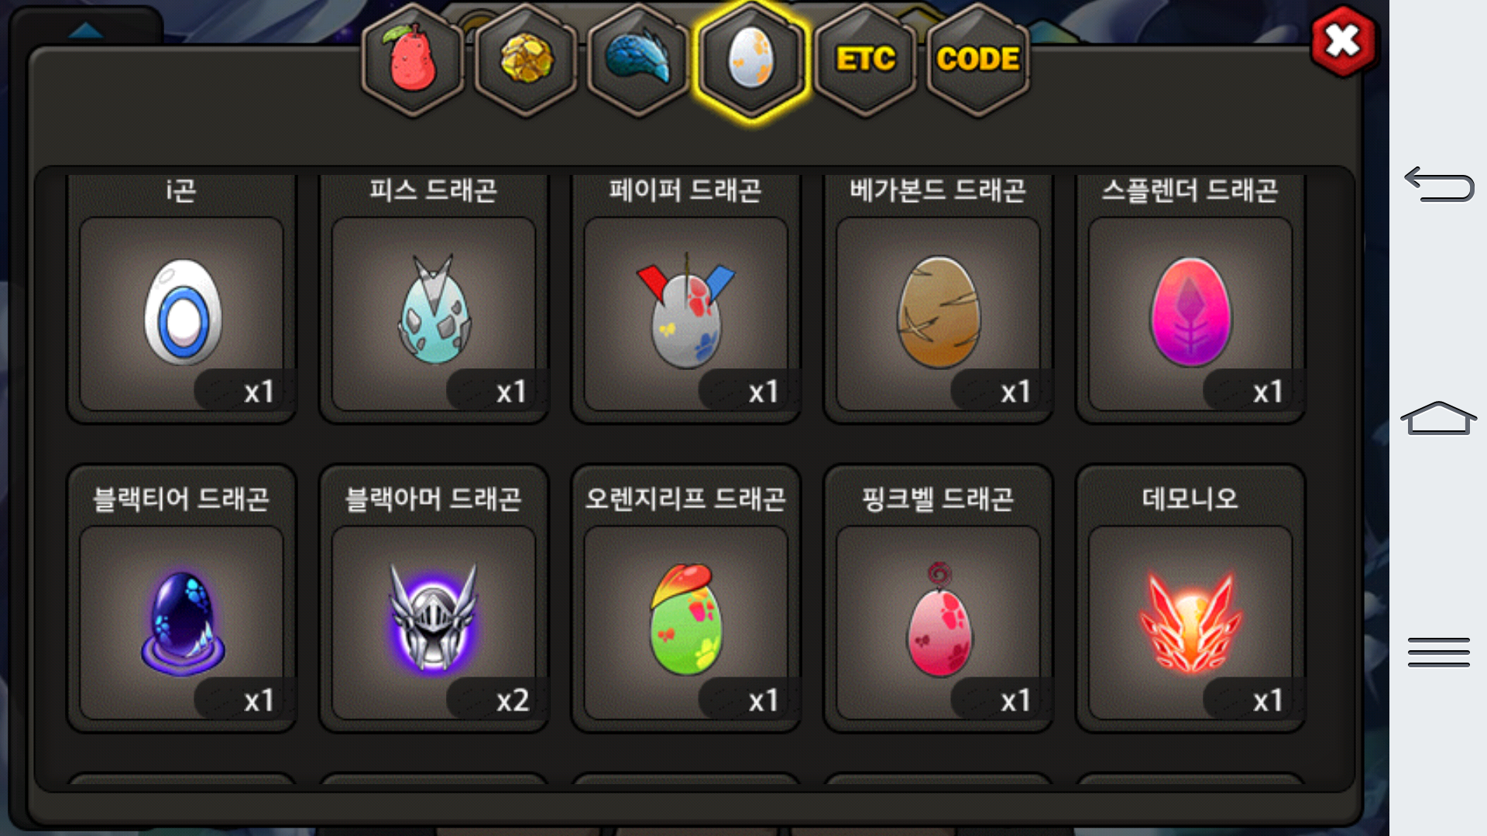
Task: Open the blue dragon wing tab
Action: coord(638,60)
